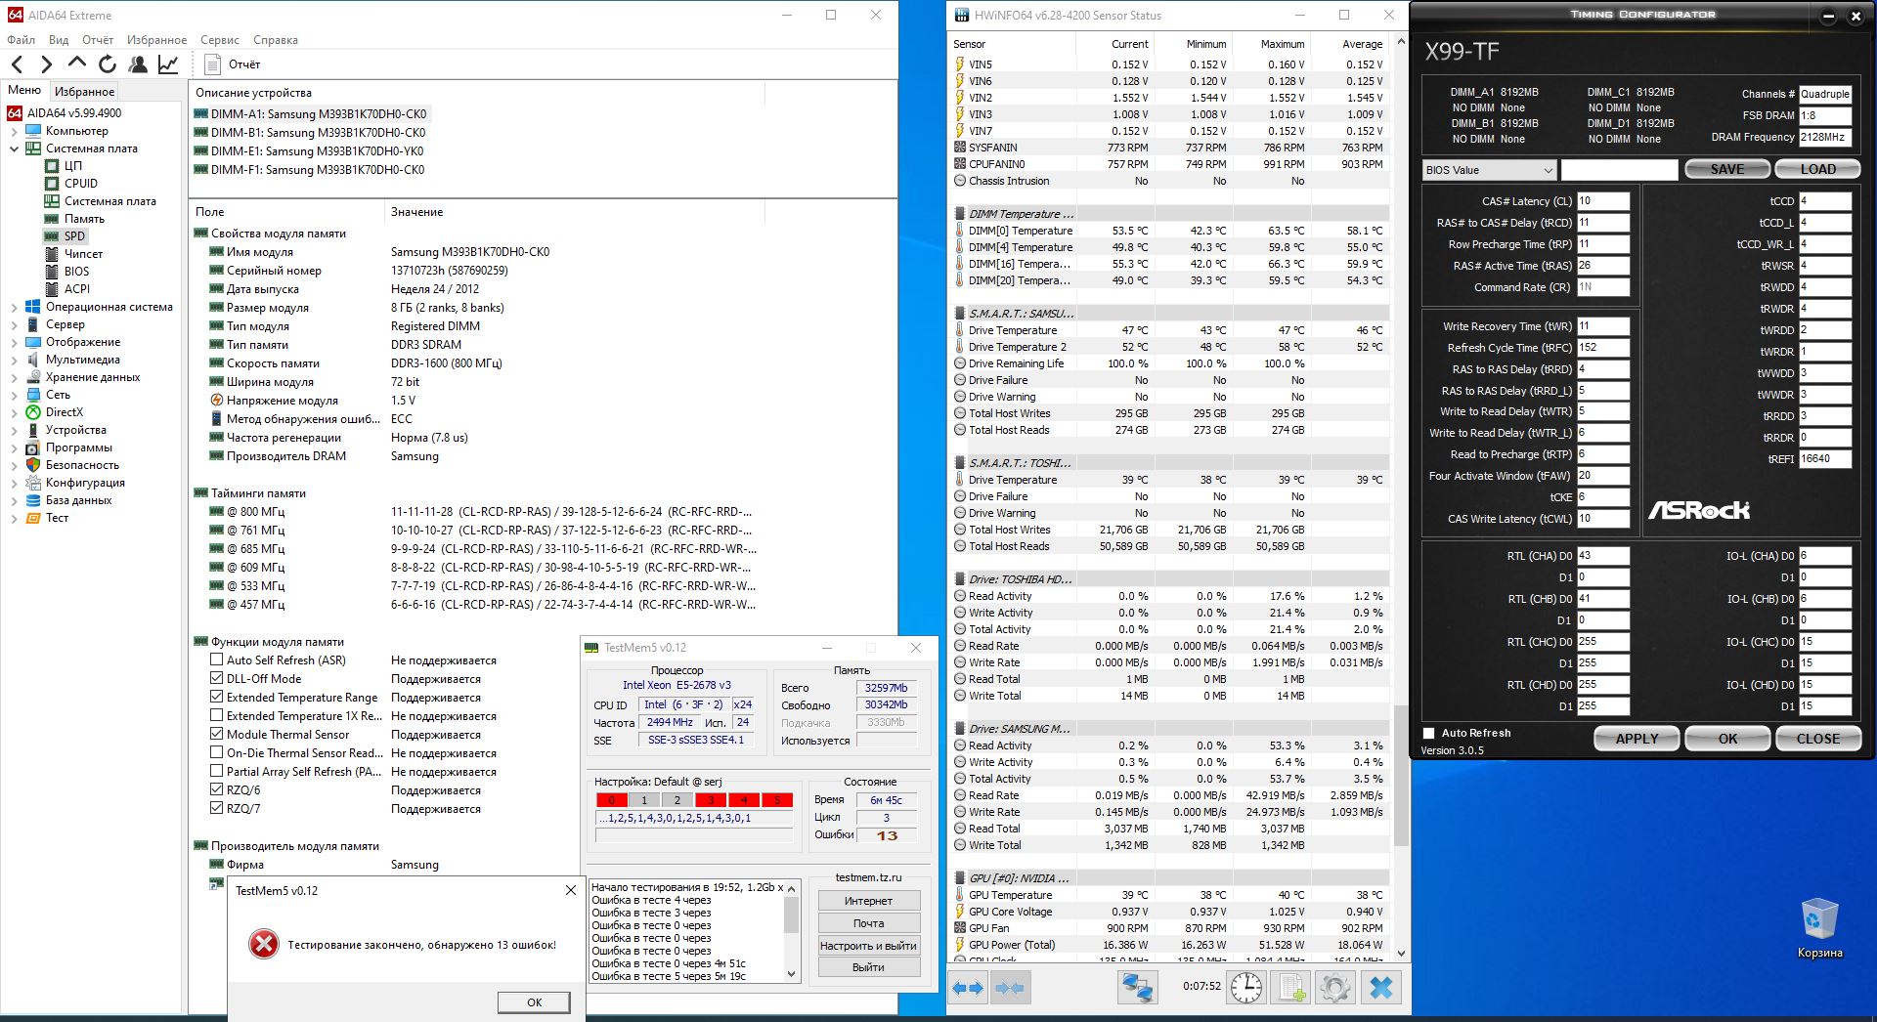Click the red test 3 square in TestMem5
This screenshot has height=1022, width=1877.
[711, 800]
